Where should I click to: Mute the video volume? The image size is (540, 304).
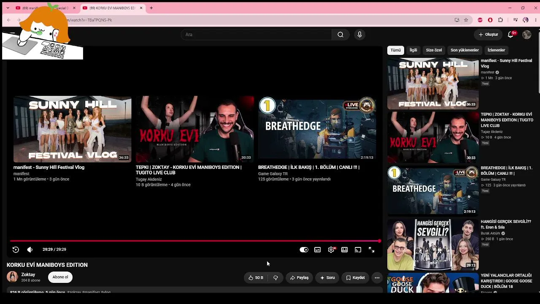click(30, 250)
